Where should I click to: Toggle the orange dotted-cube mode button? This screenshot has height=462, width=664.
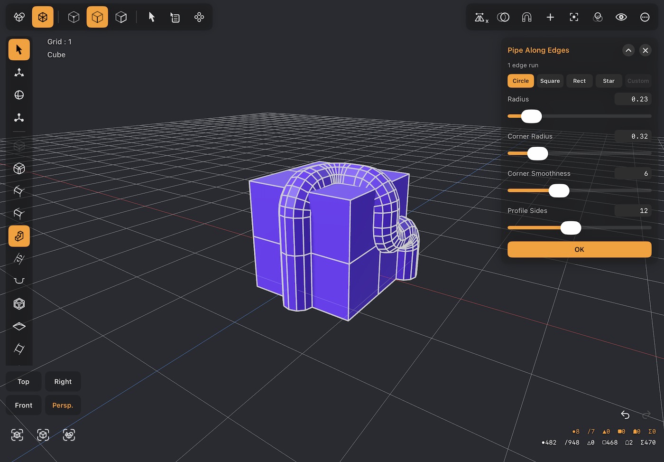click(43, 18)
